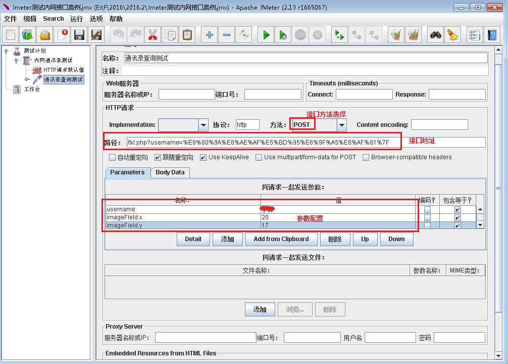508x364 pixels.
Task: Click the Undo arrow icon
Action: click(119, 35)
